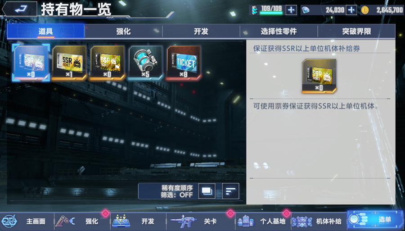Add stamina with the plus beside 109/109
This screenshot has width=405, height=231.
click(291, 10)
